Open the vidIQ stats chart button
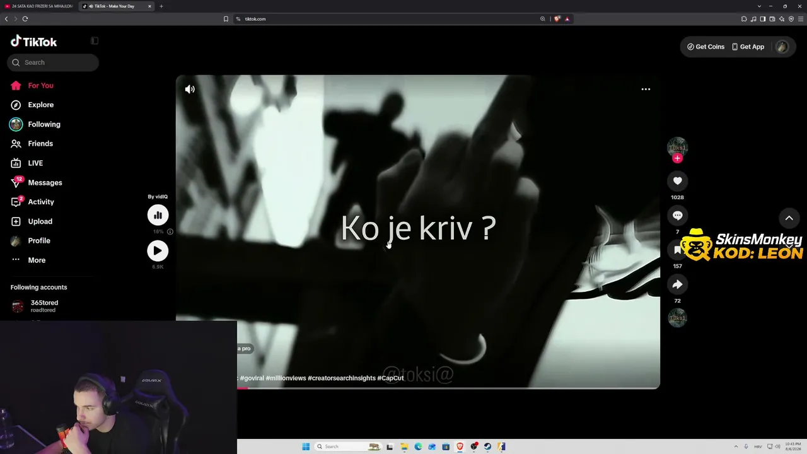The image size is (807, 454). [x=158, y=215]
